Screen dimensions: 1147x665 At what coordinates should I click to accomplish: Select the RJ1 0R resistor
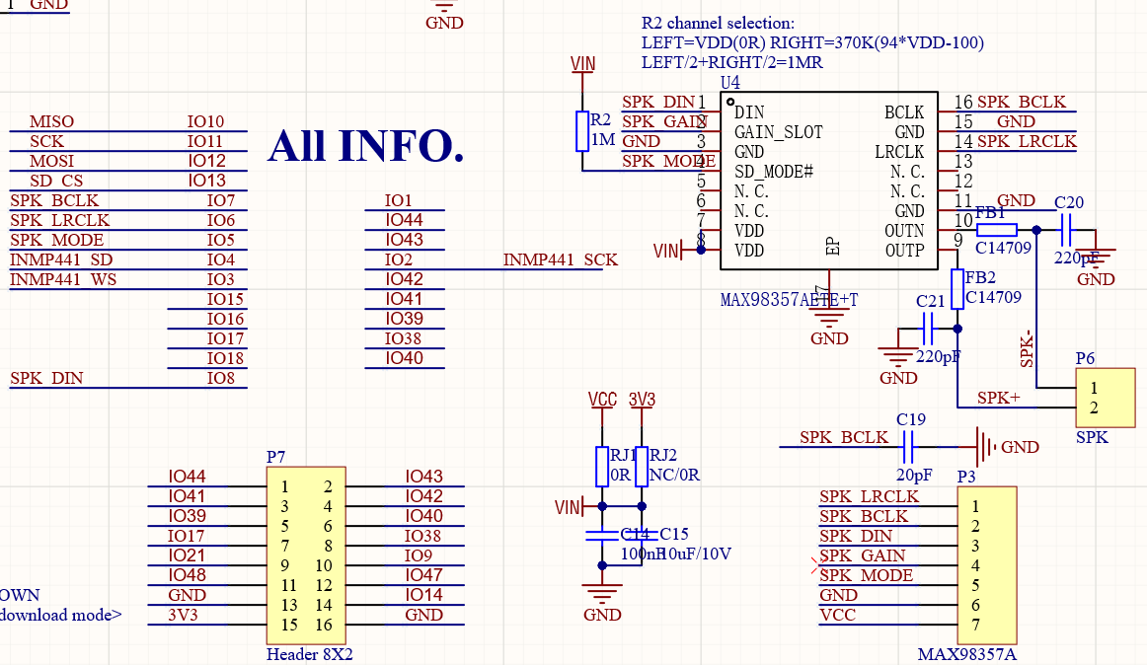pos(602,466)
